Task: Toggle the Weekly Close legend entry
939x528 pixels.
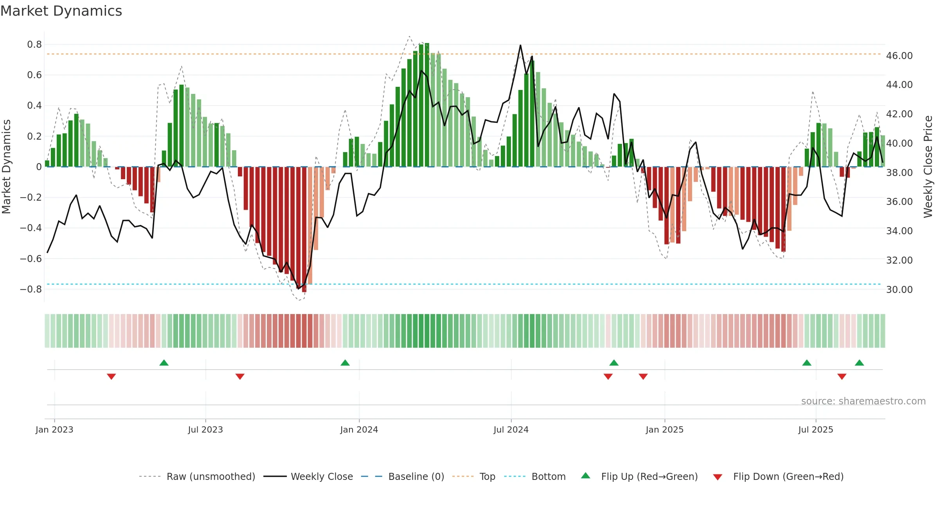Action: pos(308,476)
